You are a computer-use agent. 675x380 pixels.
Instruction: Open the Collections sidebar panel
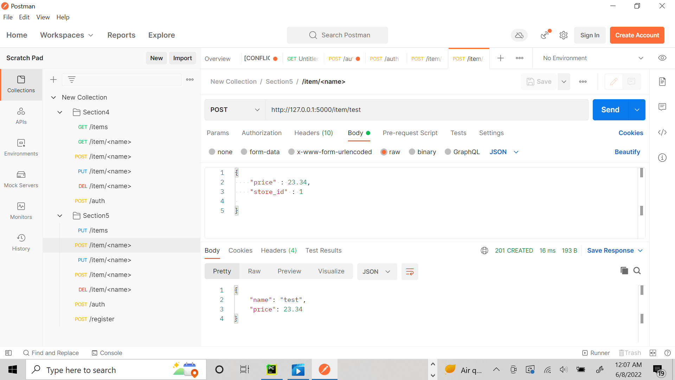point(21,84)
